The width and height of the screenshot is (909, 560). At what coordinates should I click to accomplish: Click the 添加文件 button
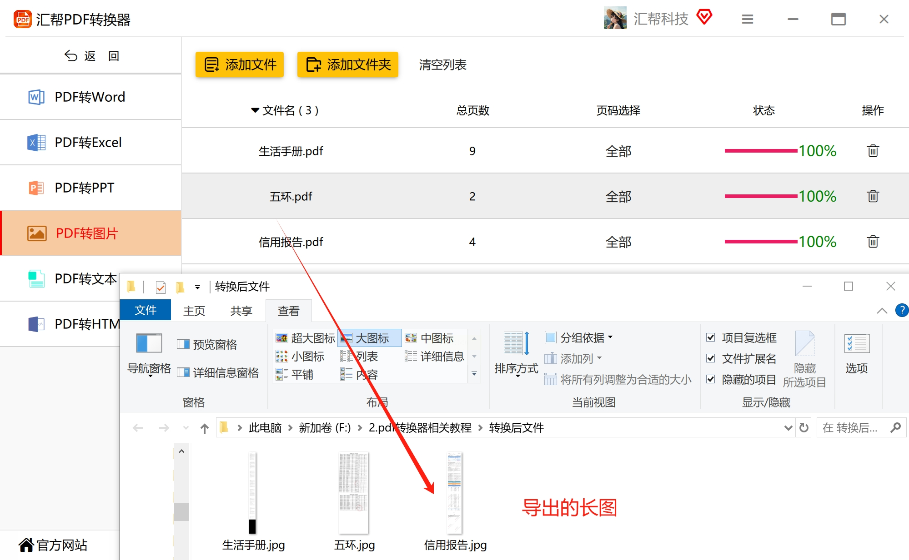tap(240, 64)
